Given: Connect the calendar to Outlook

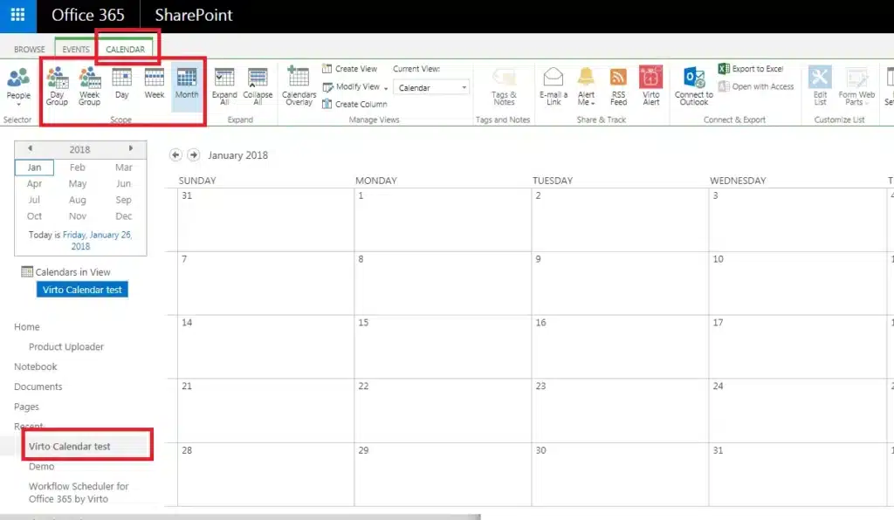Looking at the screenshot, I should (693, 86).
